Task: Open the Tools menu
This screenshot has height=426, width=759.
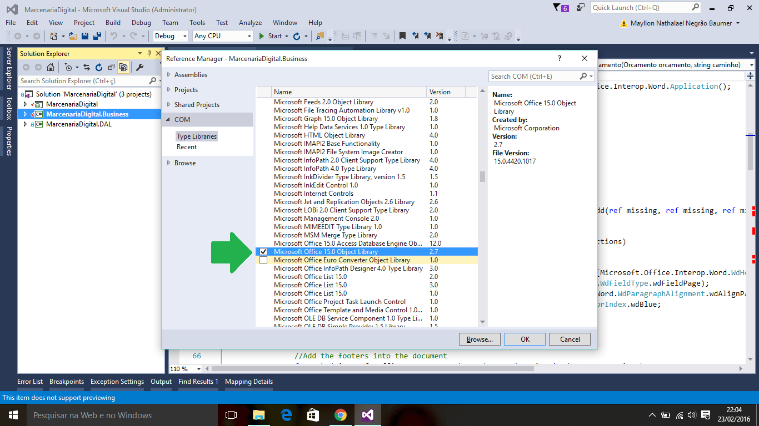Action: 197,23
